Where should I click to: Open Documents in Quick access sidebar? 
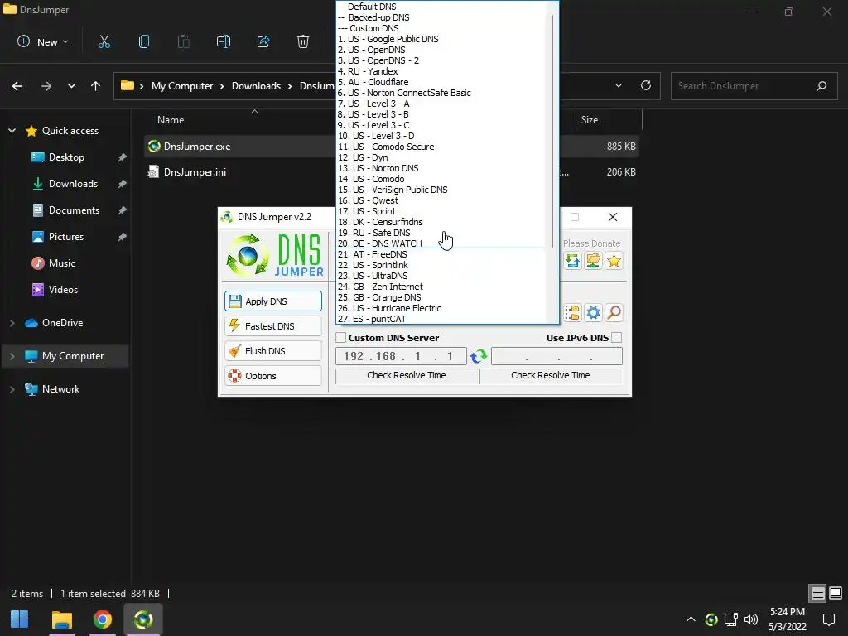(74, 210)
